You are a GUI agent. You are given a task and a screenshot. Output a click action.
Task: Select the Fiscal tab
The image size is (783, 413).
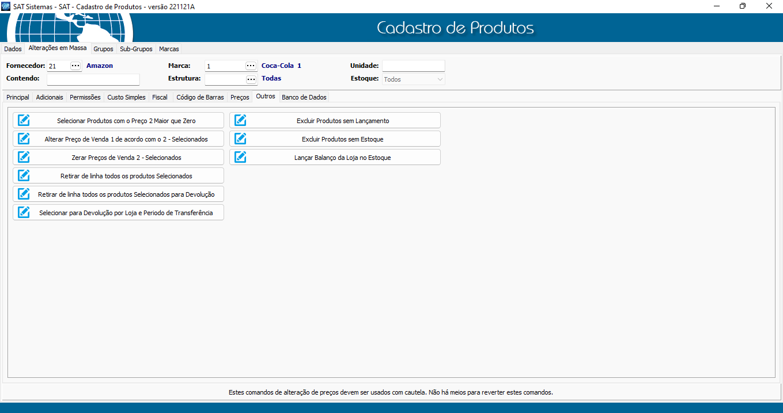pyautogui.click(x=160, y=97)
